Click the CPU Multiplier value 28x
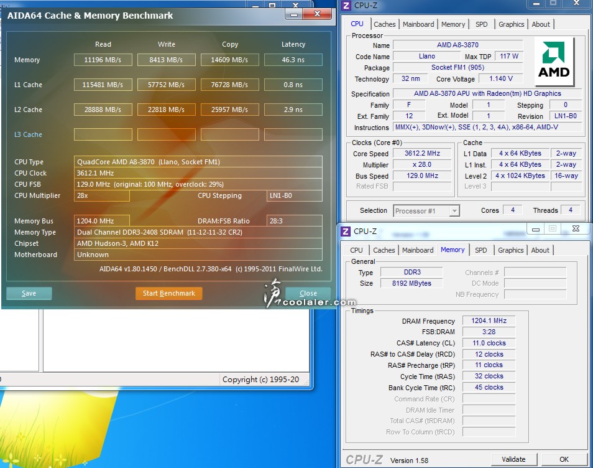The width and height of the screenshot is (593, 468). pyautogui.click(x=102, y=196)
